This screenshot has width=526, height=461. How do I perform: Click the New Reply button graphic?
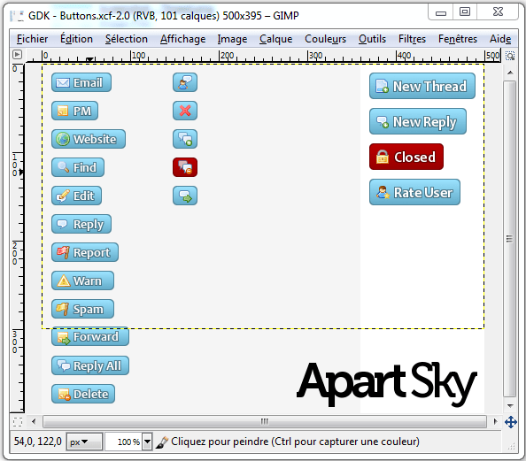pos(418,121)
